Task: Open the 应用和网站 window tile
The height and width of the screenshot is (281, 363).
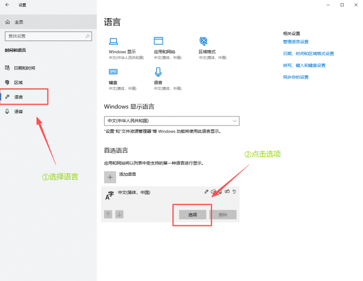Action: (168, 49)
